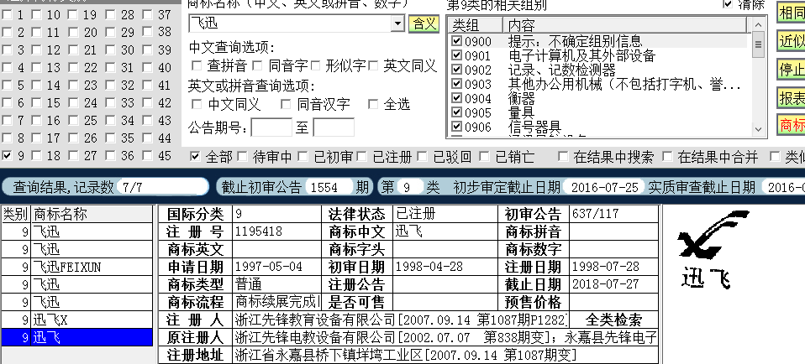
Task: Check the 已销亡 status filter
Action: [485, 156]
